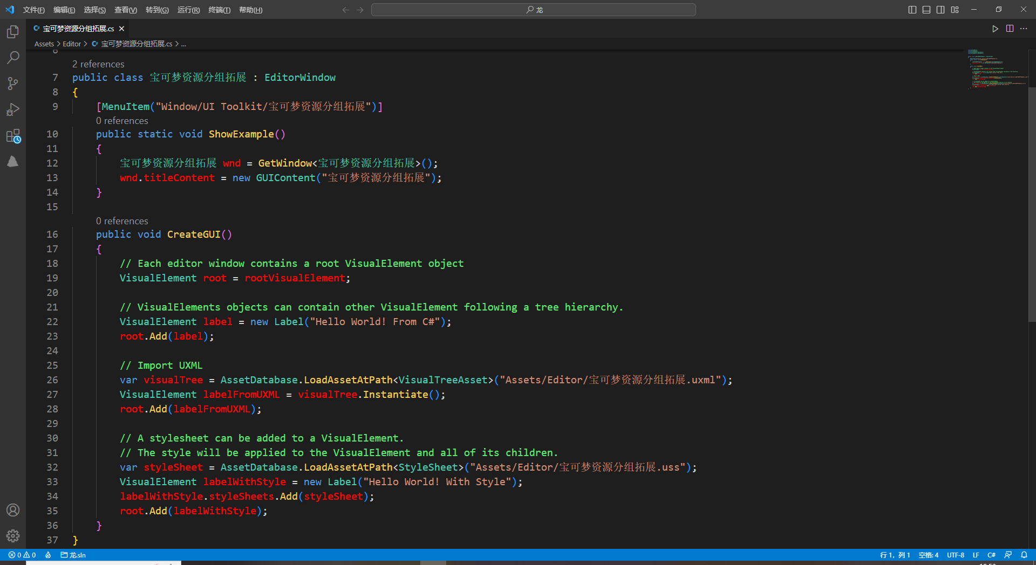Screen dimensions: 1036x565
Task: Click the vertical editor scrollbar
Action: click(x=1032, y=205)
